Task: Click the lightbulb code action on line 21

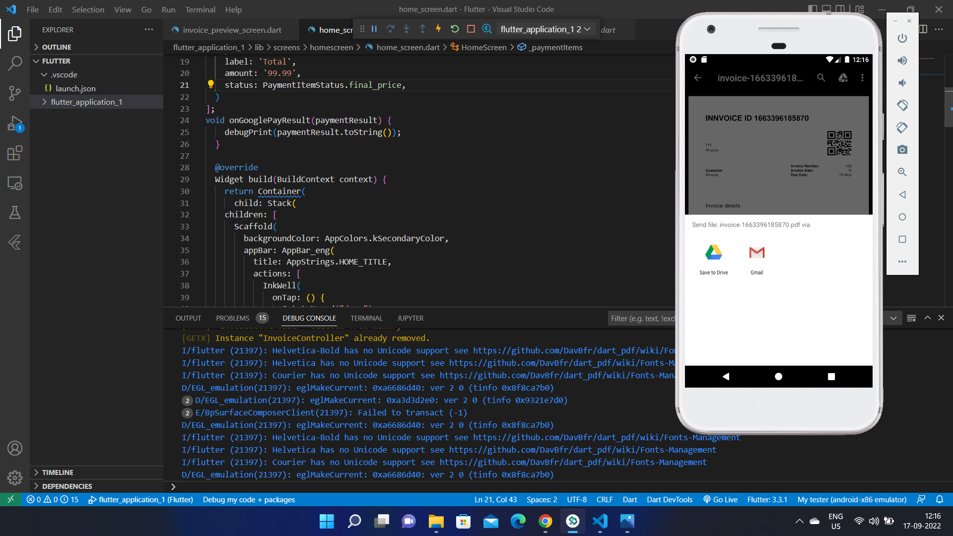Action: 210,84
